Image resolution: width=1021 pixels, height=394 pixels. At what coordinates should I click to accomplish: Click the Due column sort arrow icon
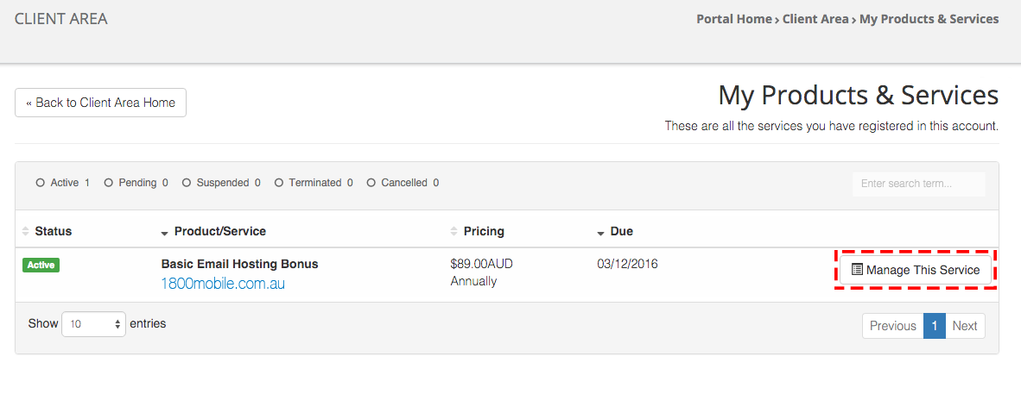[x=601, y=233]
